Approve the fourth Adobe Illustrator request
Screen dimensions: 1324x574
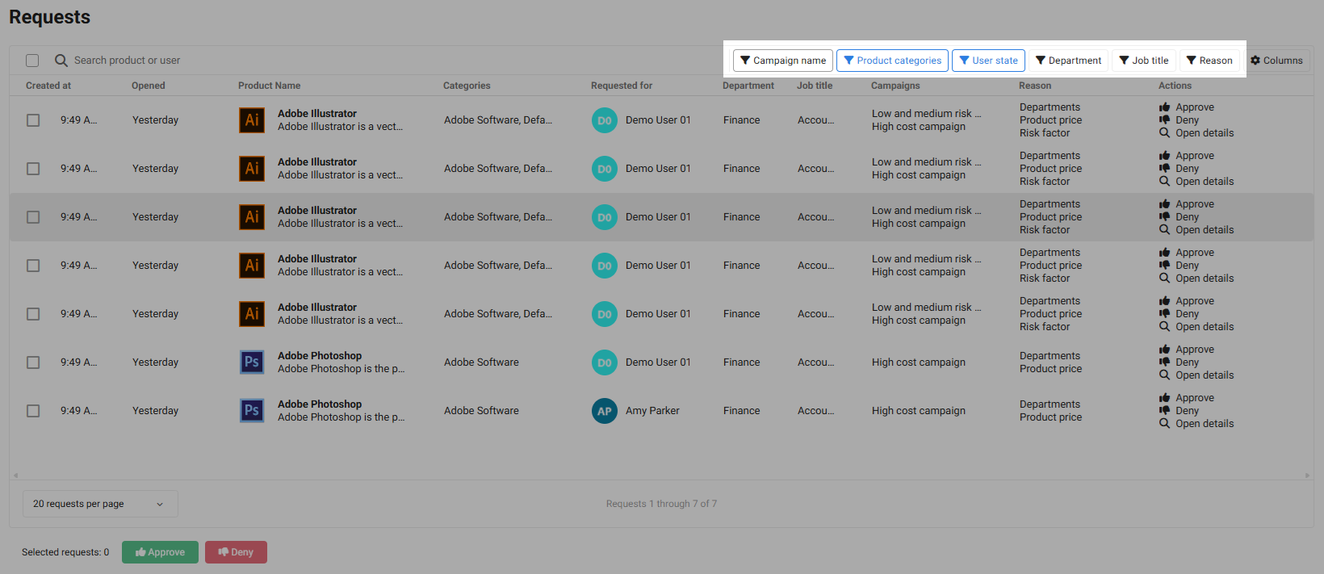(1187, 253)
